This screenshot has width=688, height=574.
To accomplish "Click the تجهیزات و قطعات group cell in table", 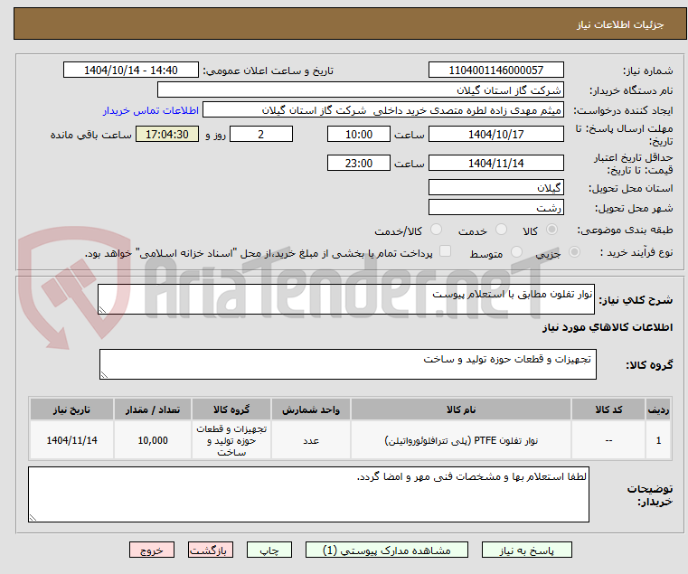I will (x=231, y=440).
